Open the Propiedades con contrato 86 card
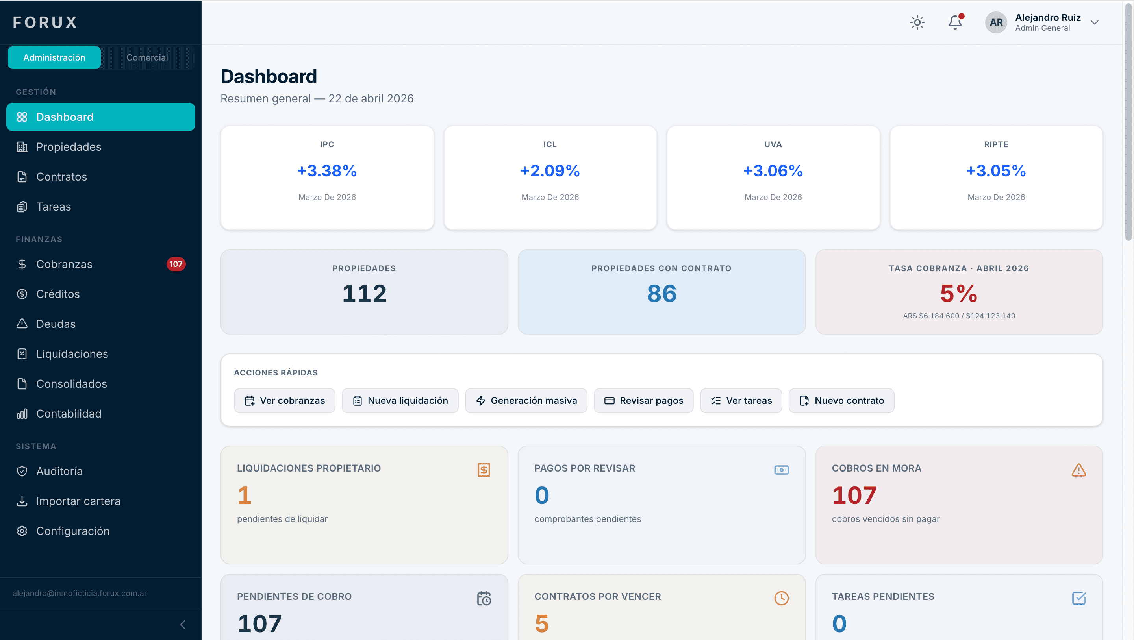Image resolution: width=1134 pixels, height=640 pixels. click(x=661, y=292)
